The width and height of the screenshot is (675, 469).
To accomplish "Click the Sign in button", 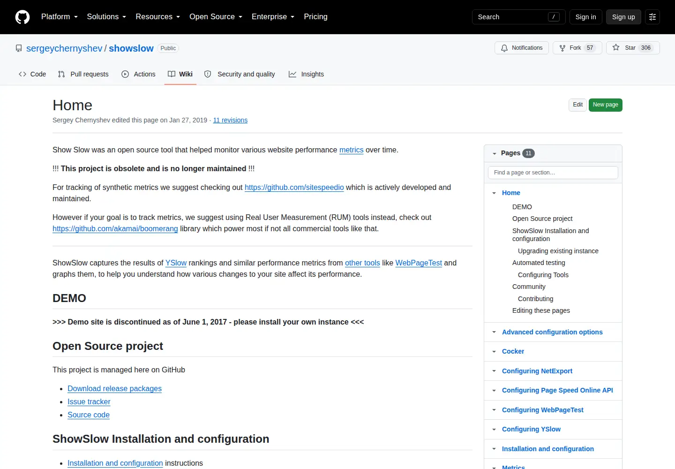I will (x=585, y=17).
